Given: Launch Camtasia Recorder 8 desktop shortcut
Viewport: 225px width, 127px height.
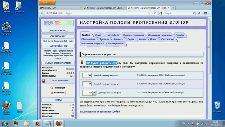Looking at the screenshot, I should (6, 29).
